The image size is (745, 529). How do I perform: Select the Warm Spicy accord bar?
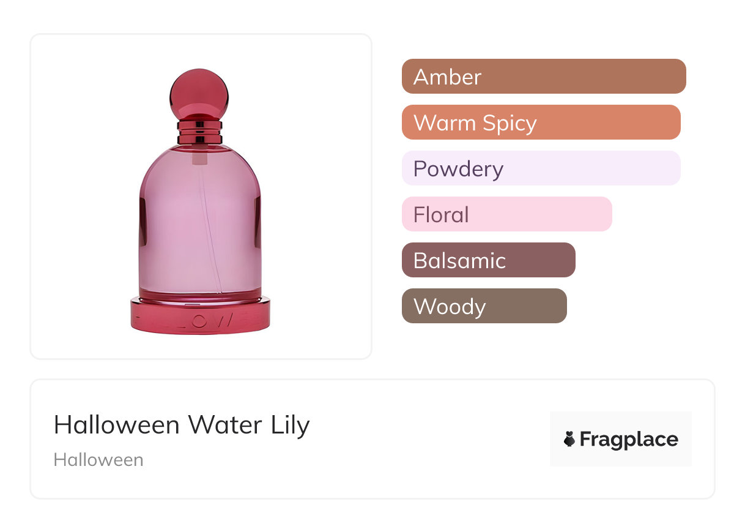coord(541,122)
